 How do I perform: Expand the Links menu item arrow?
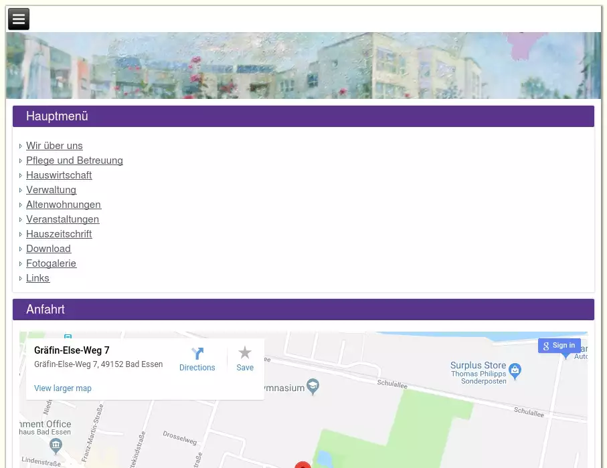(x=21, y=279)
